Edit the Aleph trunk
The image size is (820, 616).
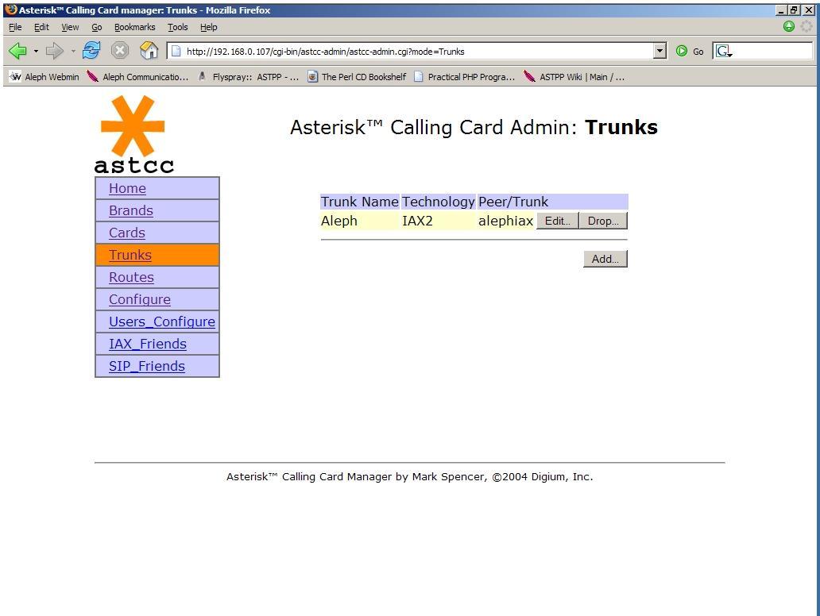point(557,221)
